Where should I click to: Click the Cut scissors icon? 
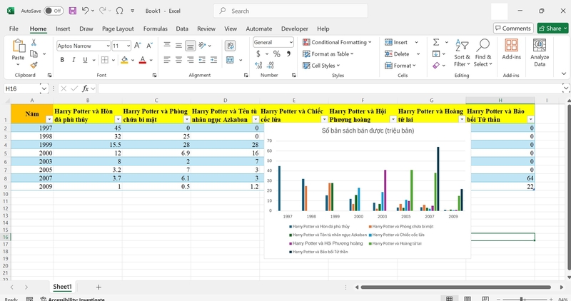click(34, 43)
